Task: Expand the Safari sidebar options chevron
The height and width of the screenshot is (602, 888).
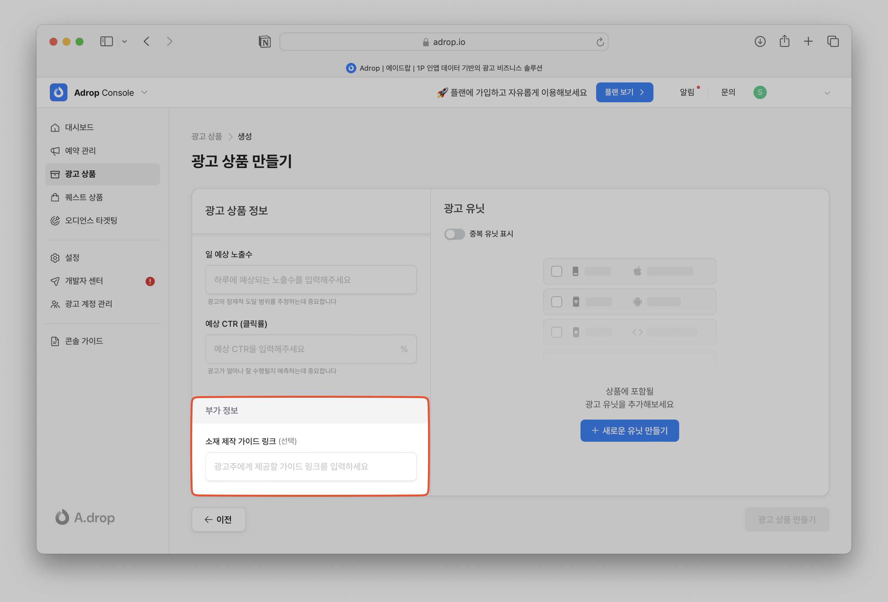Action: pos(124,42)
